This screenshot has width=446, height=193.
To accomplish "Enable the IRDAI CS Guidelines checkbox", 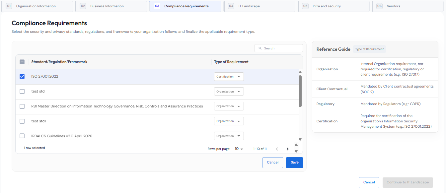I will [x=22, y=136].
